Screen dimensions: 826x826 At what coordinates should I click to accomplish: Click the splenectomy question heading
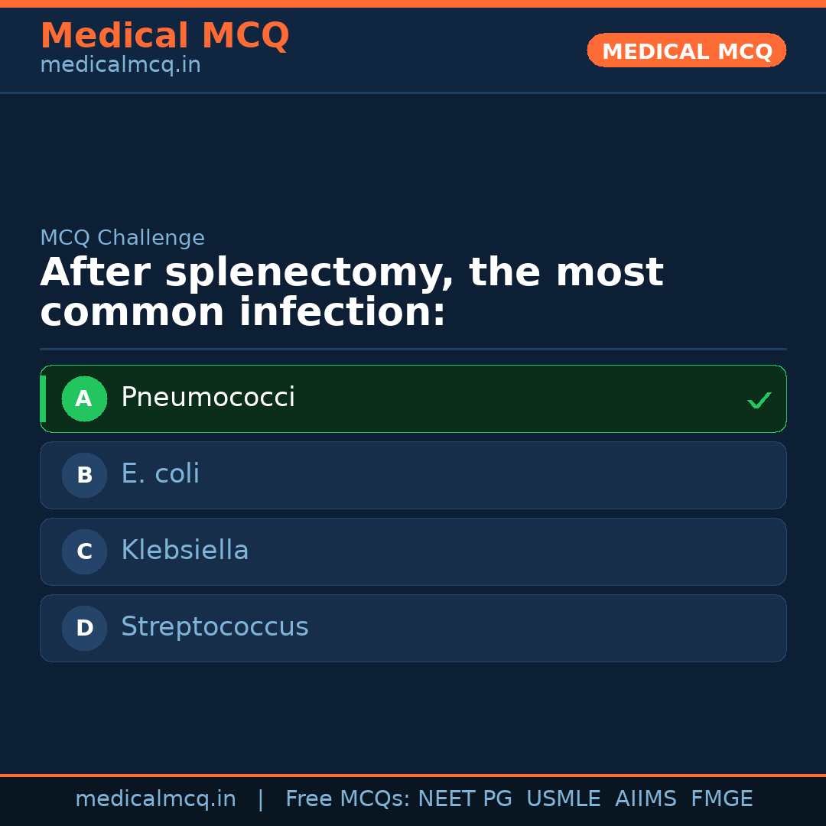[x=352, y=292]
